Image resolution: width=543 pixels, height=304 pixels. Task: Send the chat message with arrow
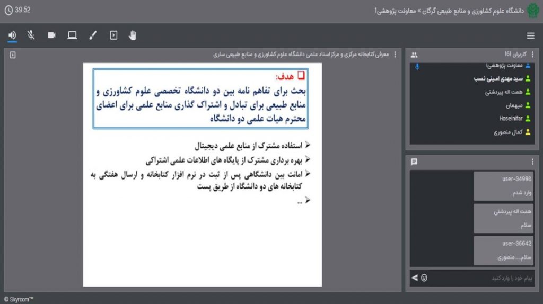pyautogui.click(x=415, y=278)
